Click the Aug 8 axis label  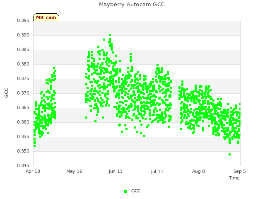pyautogui.click(x=198, y=171)
